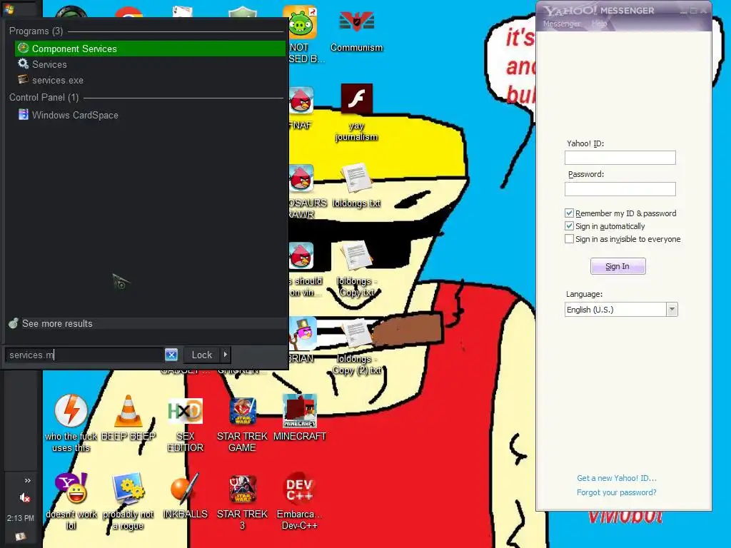The image size is (731, 548).
Task: Select the MINECRAFT desktop icon
Action: (300, 417)
